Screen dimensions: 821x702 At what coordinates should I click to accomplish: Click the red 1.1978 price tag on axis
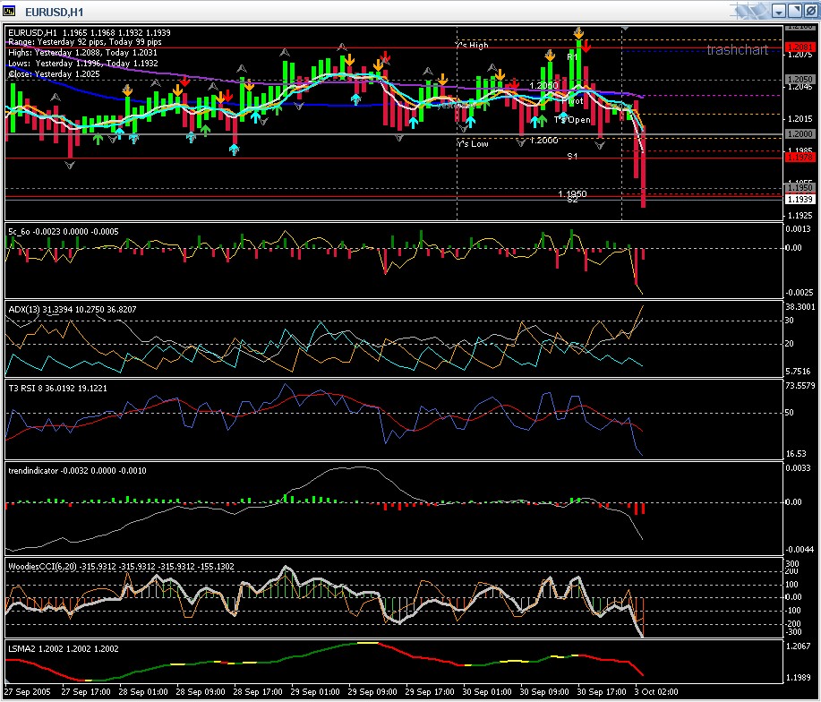pos(800,157)
